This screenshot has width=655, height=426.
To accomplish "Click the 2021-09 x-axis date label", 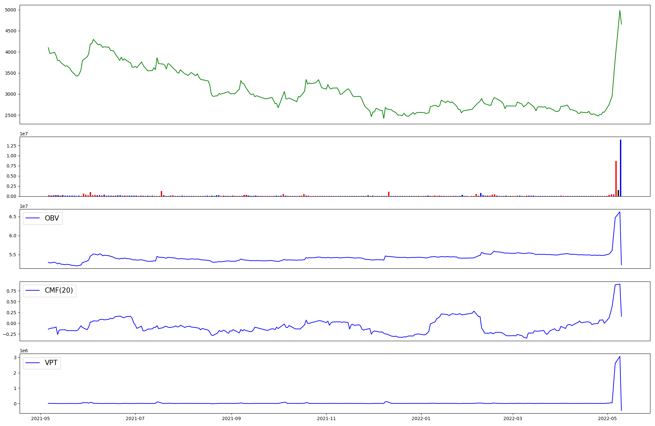I will pyautogui.click(x=232, y=418).
